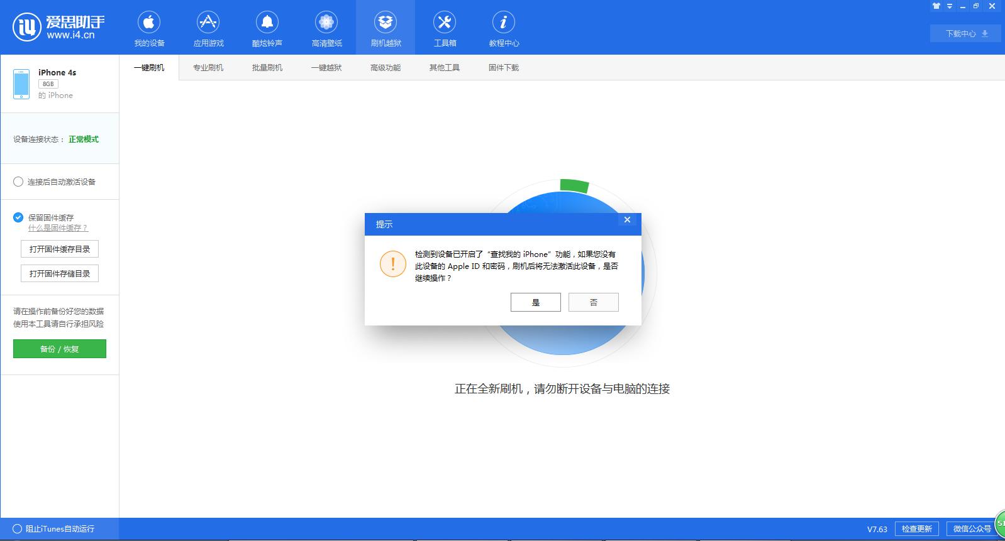This screenshot has width=1005, height=541.
Task: Confirm with 是 button in dialog
Action: pos(536,302)
